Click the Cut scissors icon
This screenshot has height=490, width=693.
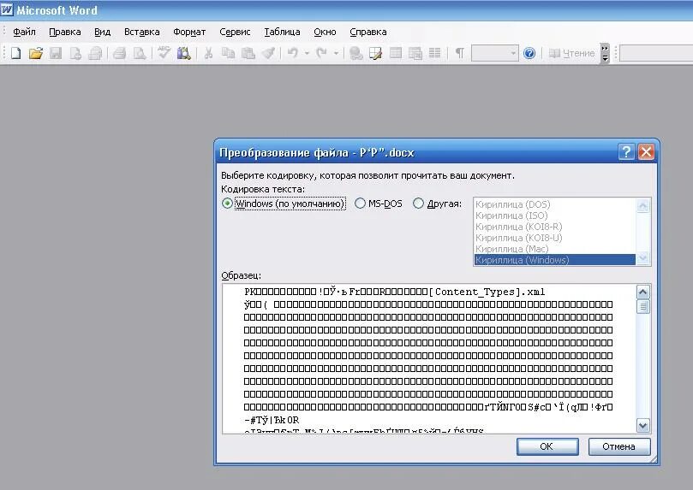(208, 53)
